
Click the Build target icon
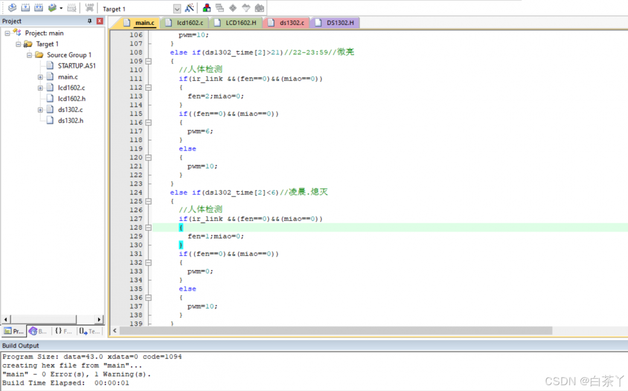(x=26, y=8)
